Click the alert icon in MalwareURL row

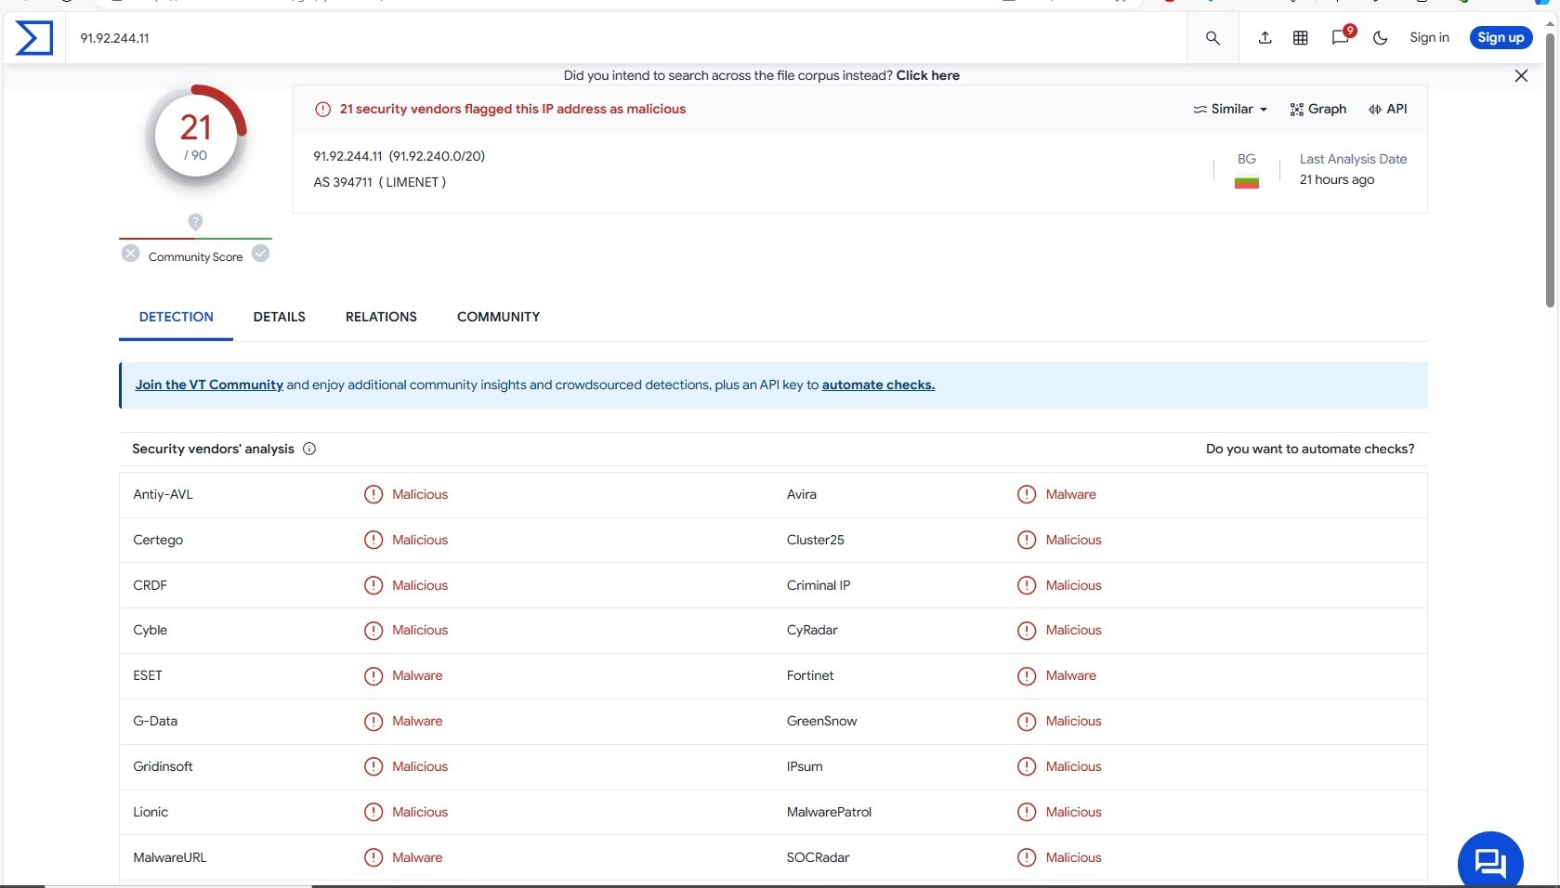(374, 857)
